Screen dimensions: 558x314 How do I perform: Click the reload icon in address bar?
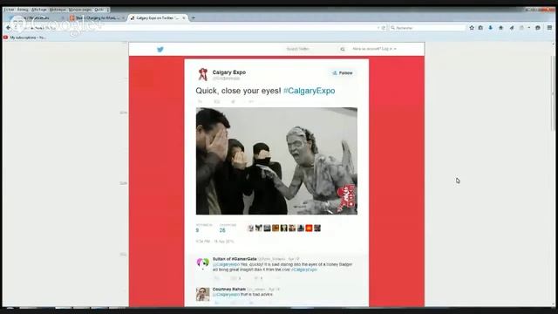click(384, 27)
